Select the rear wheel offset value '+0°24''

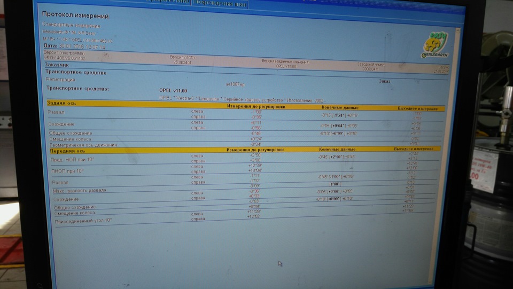[x=256, y=138]
